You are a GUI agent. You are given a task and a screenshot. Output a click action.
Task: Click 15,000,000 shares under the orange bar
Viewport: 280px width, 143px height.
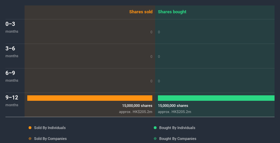coord(137,106)
